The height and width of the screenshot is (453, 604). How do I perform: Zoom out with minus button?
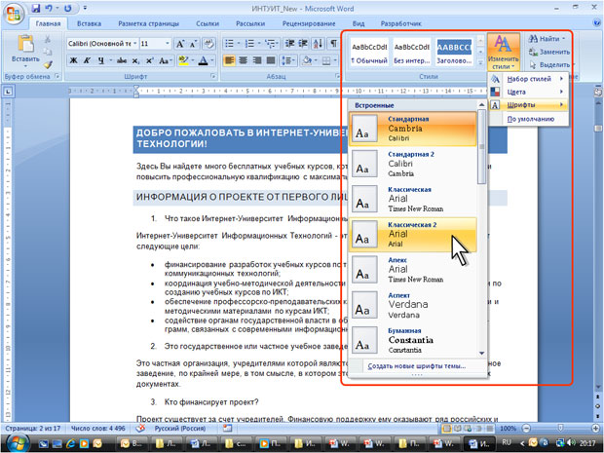click(526, 428)
